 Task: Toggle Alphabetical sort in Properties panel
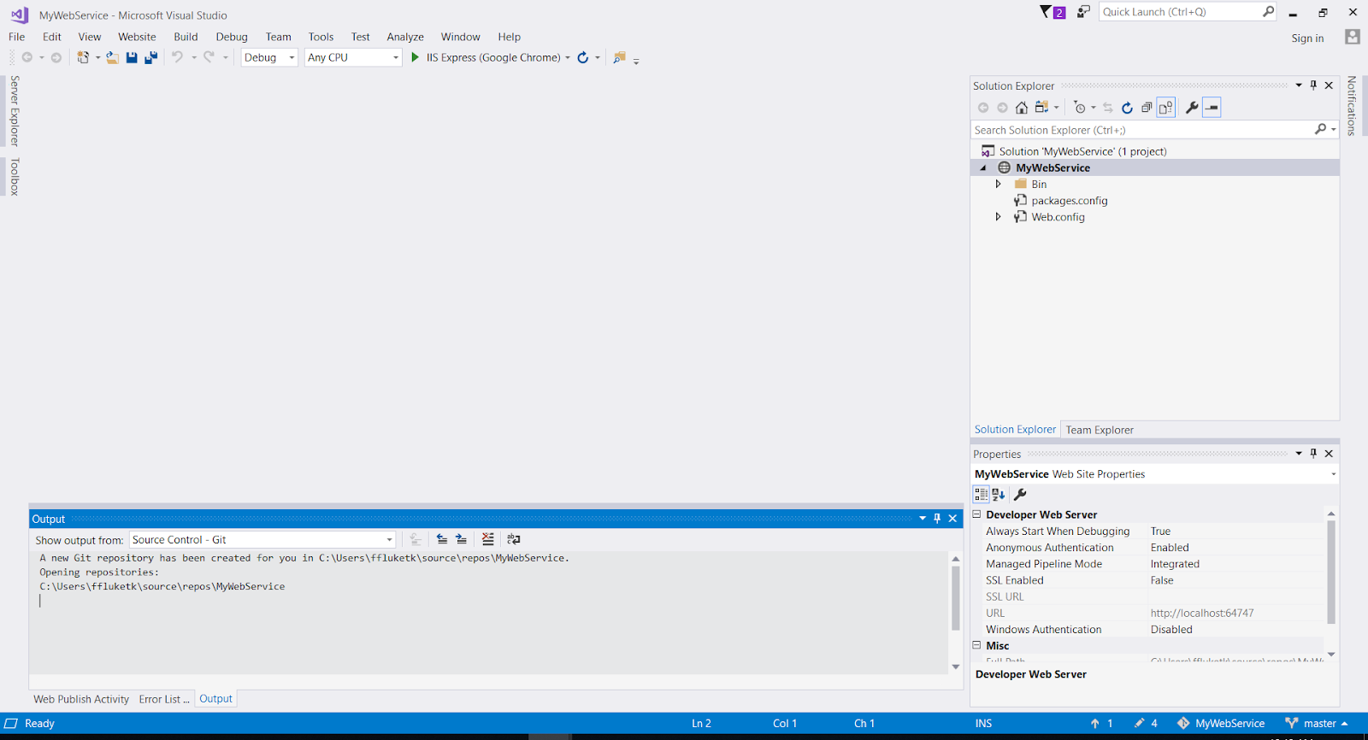999,494
